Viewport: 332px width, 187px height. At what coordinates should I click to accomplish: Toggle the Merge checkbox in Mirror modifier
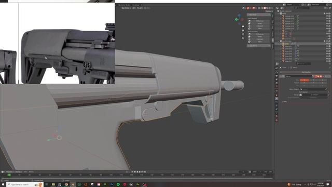click(301, 95)
